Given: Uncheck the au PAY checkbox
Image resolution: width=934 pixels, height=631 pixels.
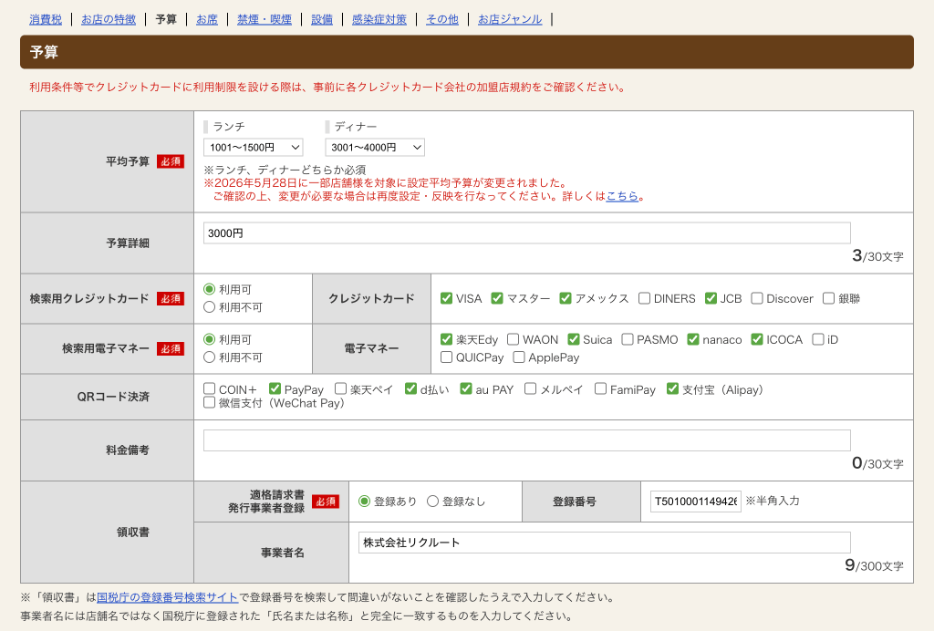Looking at the screenshot, I should click(x=466, y=388).
